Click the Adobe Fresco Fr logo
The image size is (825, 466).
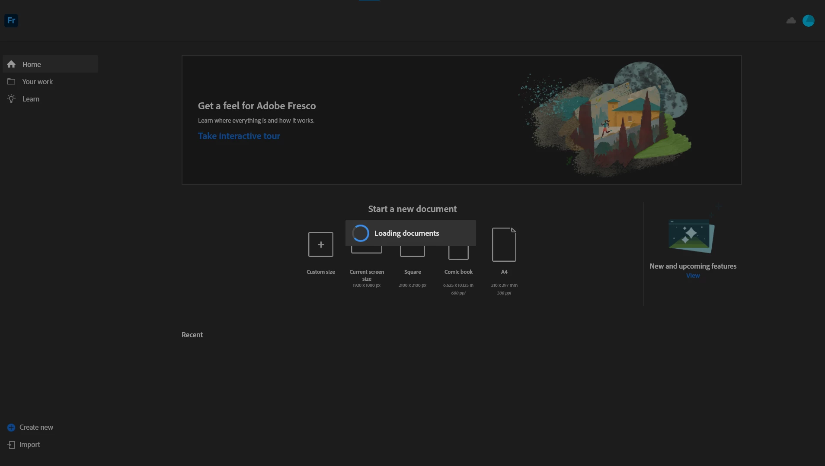click(x=11, y=20)
